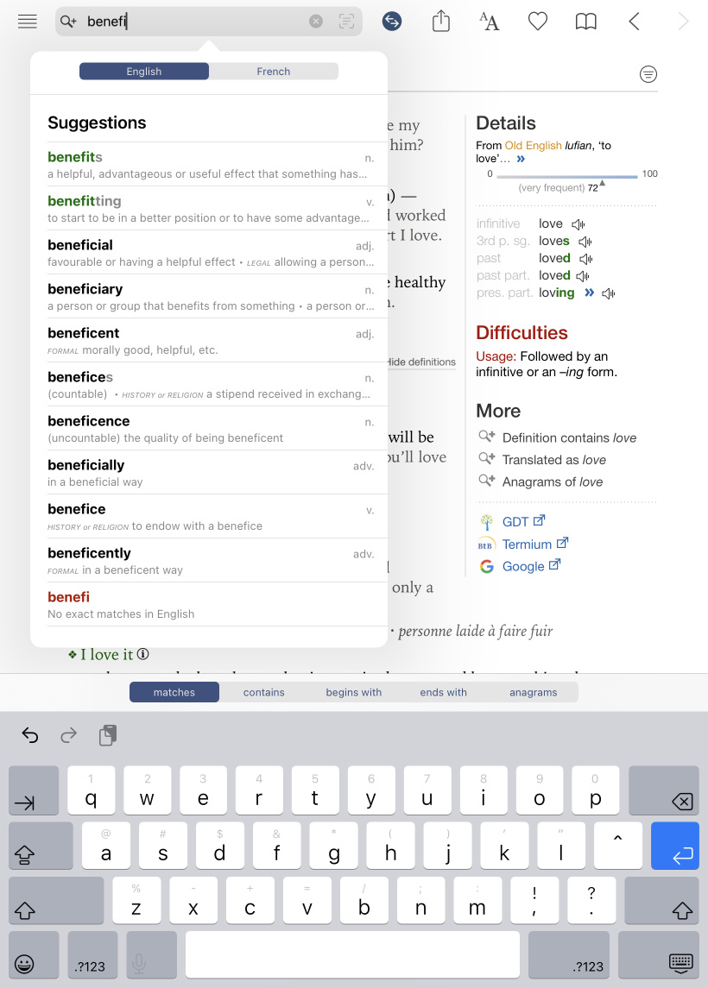
Task: Open text size settings
Action: coord(490,22)
